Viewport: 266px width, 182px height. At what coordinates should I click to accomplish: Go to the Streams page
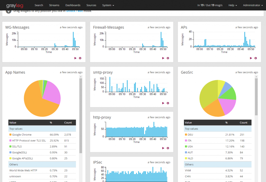[x=54, y=5]
